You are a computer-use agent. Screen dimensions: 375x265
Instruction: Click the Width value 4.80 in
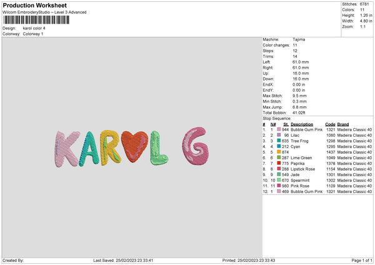pyautogui.click(x=366, y=21)
